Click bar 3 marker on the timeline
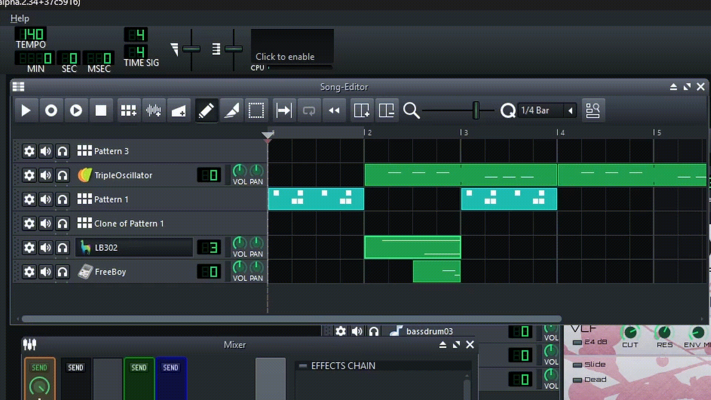This screenshot has width=711, height=400. [464, 133]
